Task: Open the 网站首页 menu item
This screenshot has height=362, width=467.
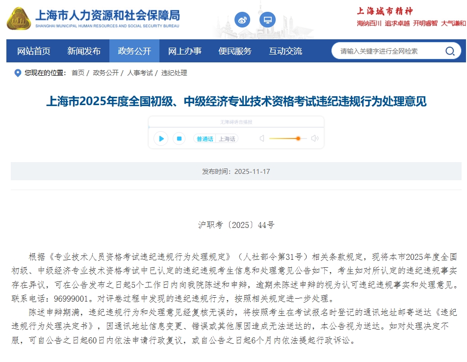Action: (x=34, y=51)
